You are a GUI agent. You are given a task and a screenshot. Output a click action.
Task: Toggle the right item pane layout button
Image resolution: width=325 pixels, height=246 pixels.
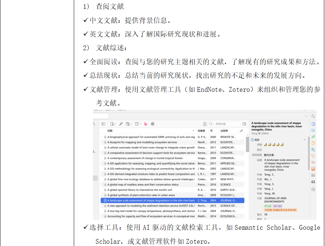tap(244, 124)
